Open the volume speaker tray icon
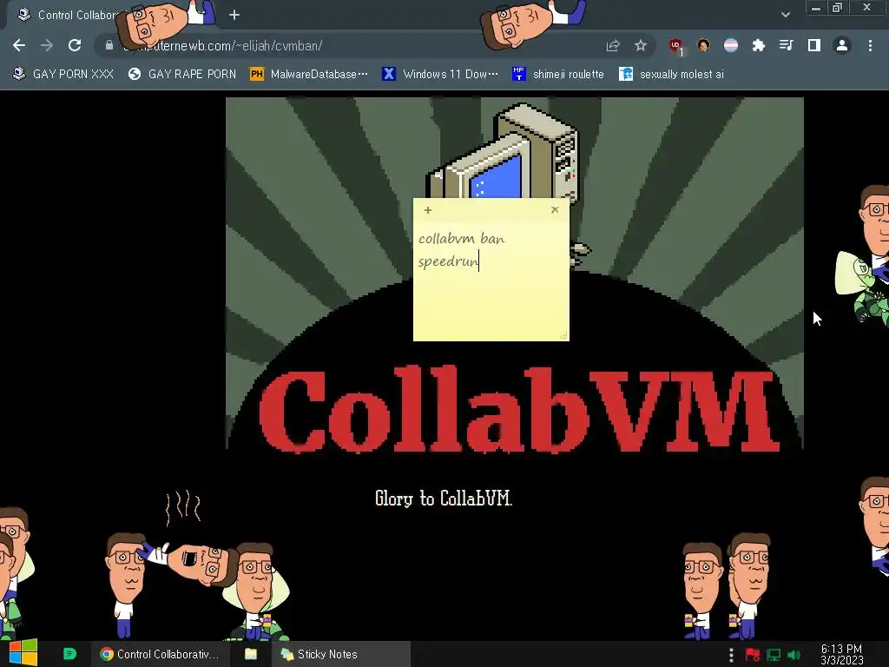The image size is (889, 667). [794, 655]
